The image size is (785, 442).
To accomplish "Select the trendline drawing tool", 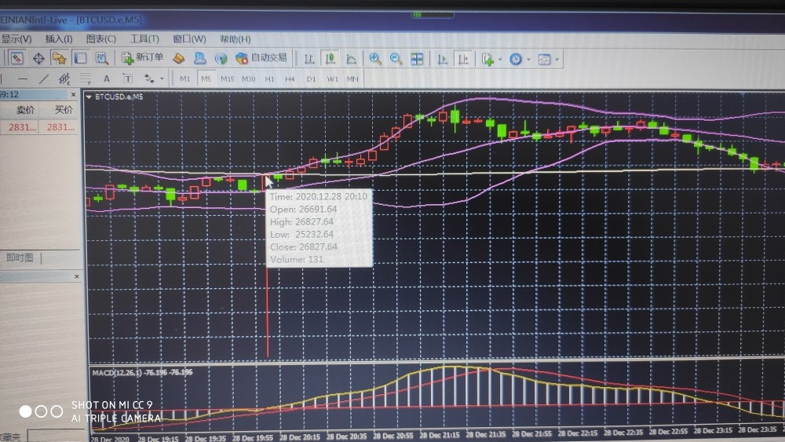I will (x=43, y=79).
